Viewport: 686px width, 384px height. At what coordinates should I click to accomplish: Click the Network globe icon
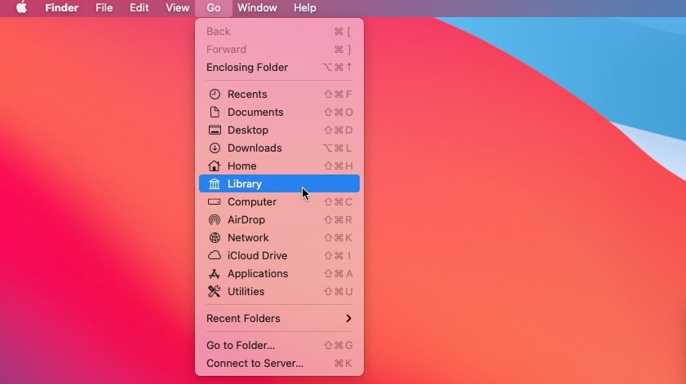click(215, 237)
